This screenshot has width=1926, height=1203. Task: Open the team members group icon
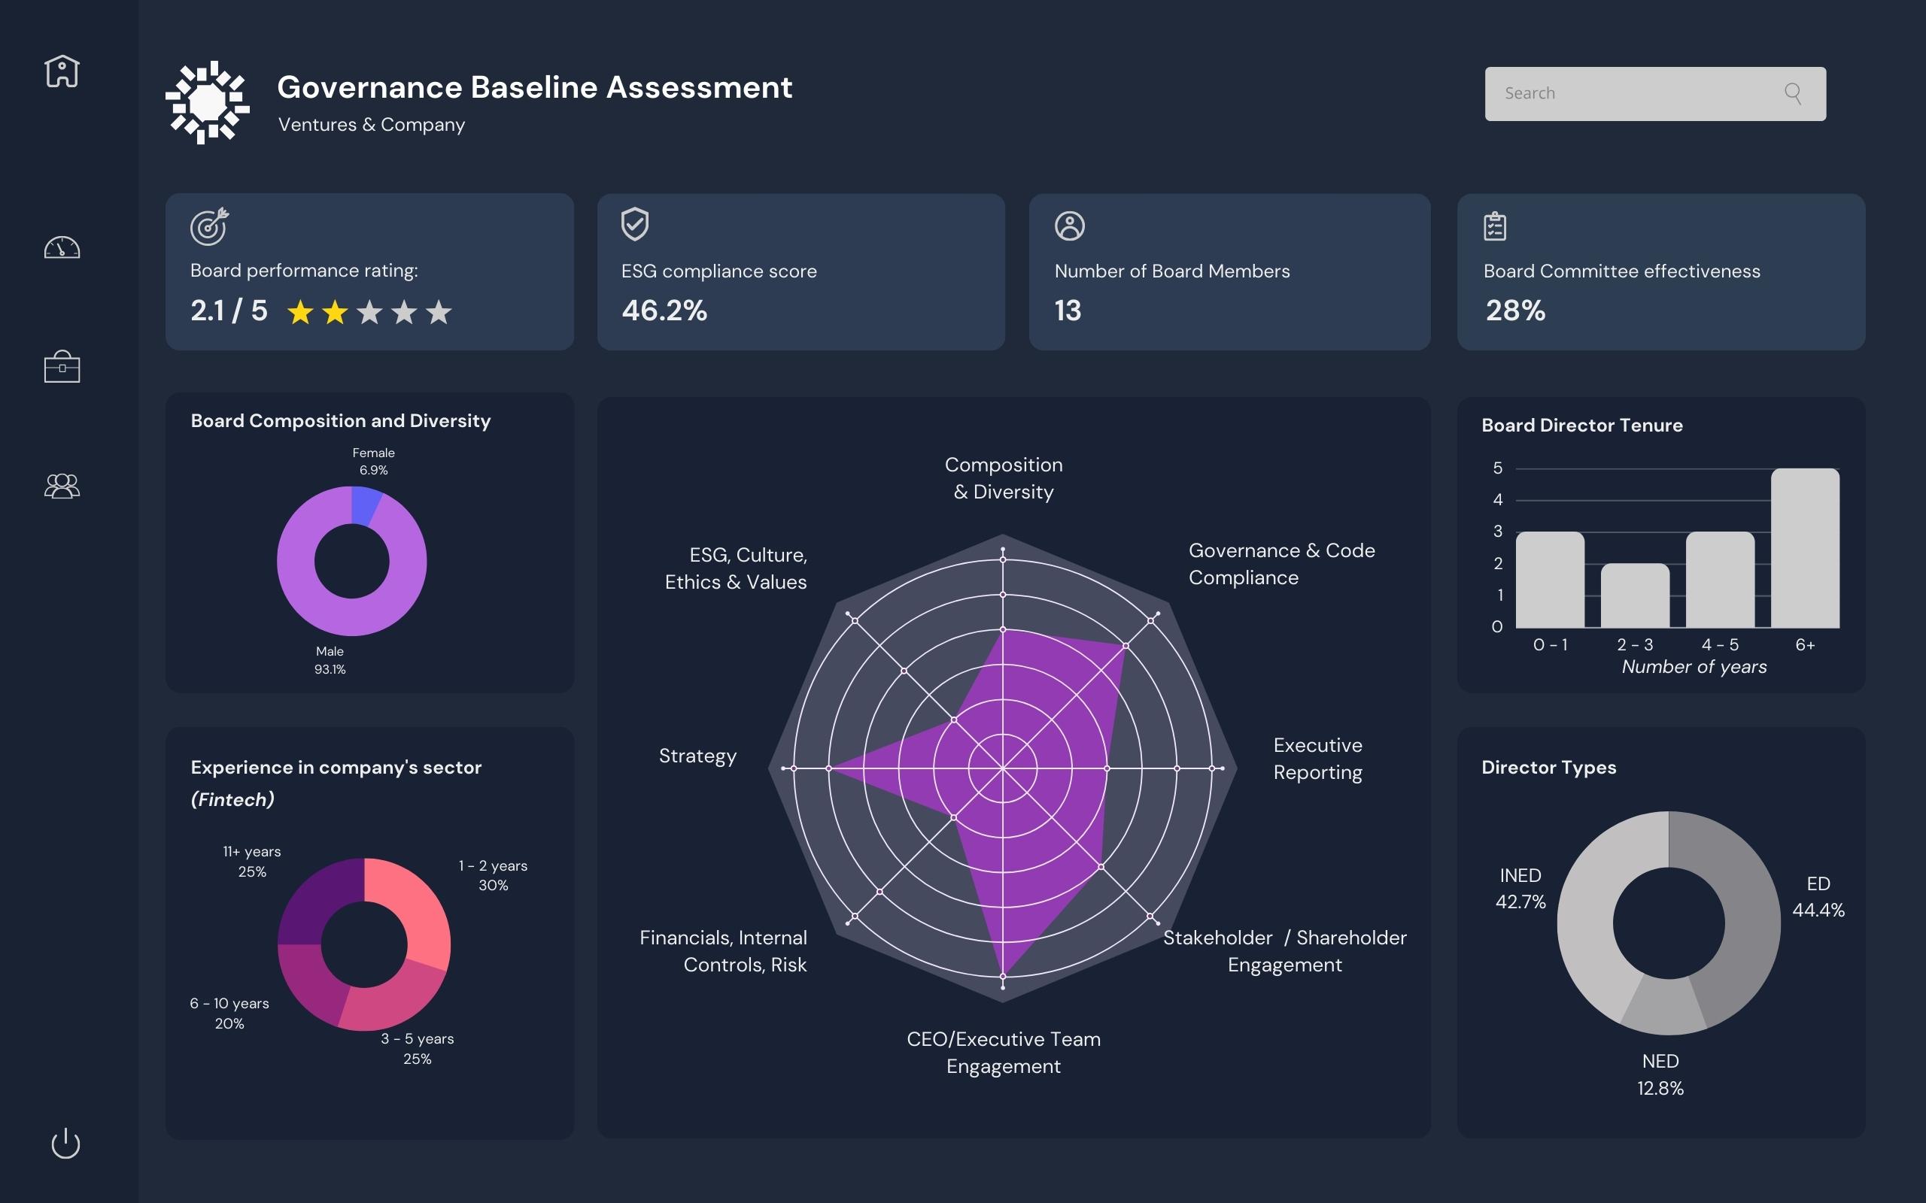62,486
